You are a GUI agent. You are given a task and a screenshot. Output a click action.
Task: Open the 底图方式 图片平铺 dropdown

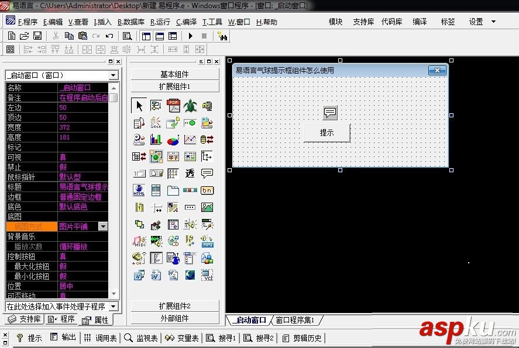click(x=103, y=227)
